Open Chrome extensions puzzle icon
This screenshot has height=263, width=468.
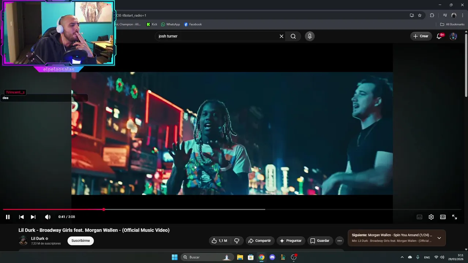[432, 15]
